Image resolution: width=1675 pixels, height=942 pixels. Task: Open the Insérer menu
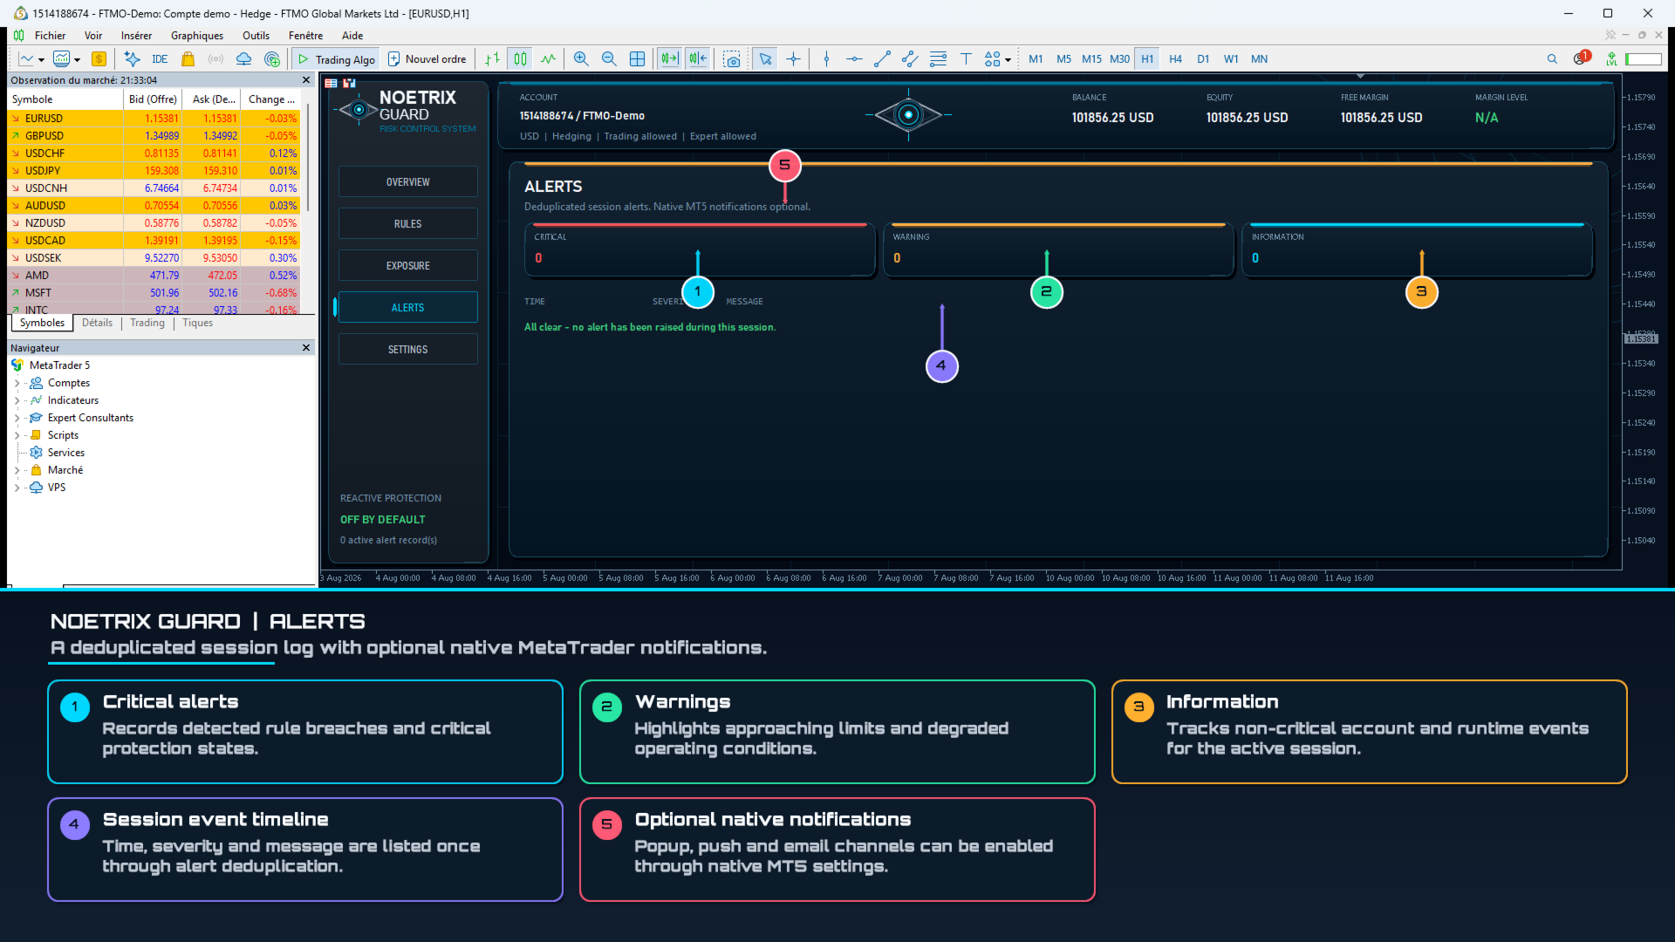click(x=136, y=36)
